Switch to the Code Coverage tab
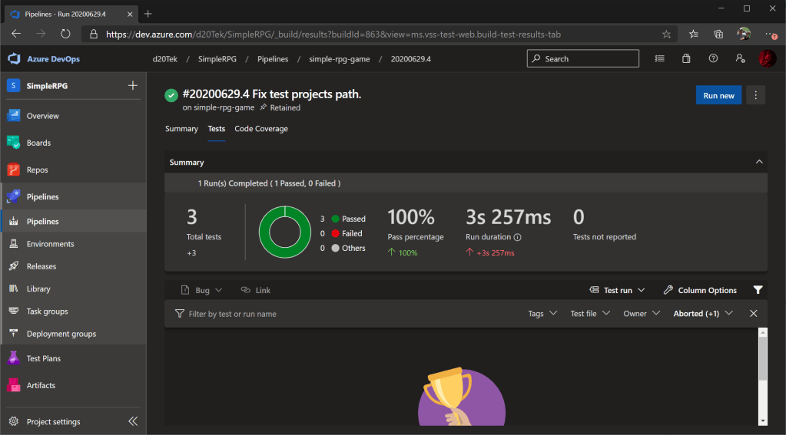 (261, 129)
